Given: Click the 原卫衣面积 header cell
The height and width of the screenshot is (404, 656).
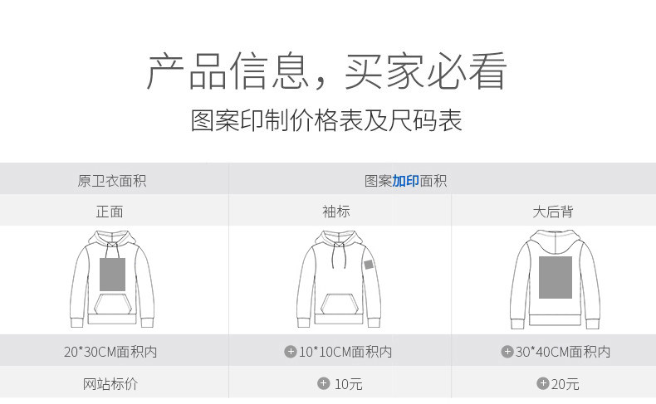Looking at the screenshot, I should coord(112,181).
